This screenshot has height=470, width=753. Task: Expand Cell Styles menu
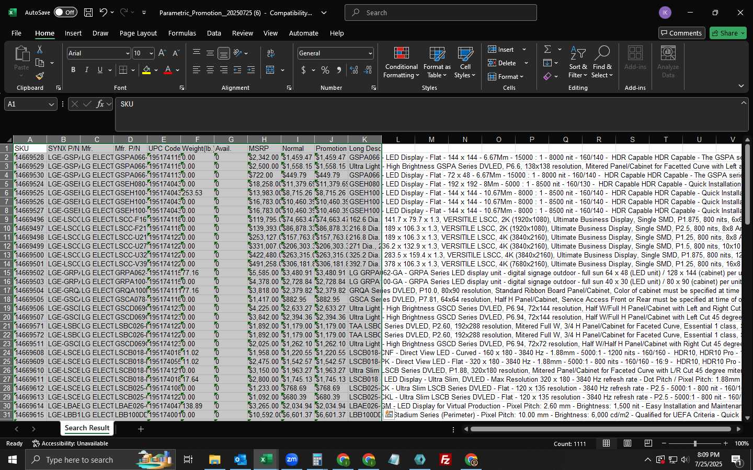pos(465,62)
